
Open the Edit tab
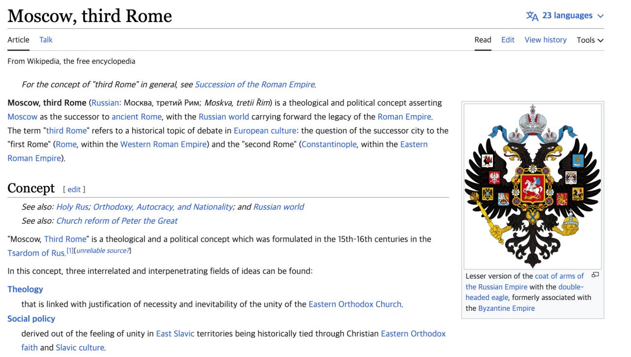click(508, 40)
